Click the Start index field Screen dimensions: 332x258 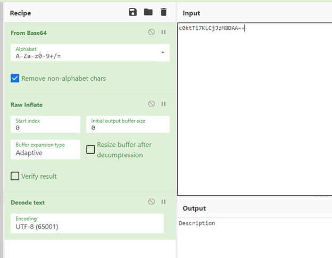45,124
